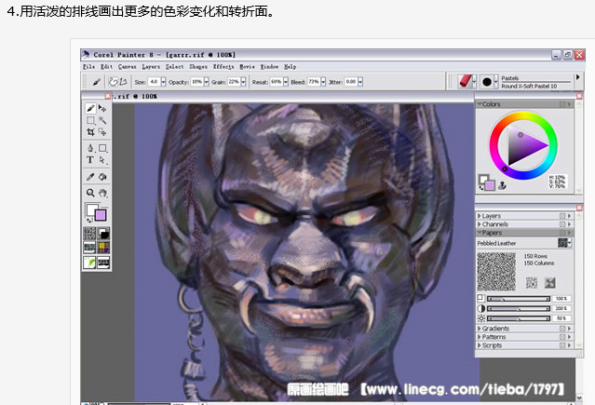595x405 pixels.
Task: Open the Resat value dropdown
Action: point(286,82)
